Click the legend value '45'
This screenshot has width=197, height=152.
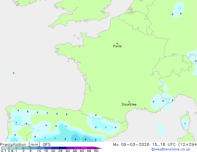89,151
